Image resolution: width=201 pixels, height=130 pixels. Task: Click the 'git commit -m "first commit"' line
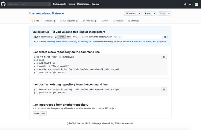pos(51,66)
